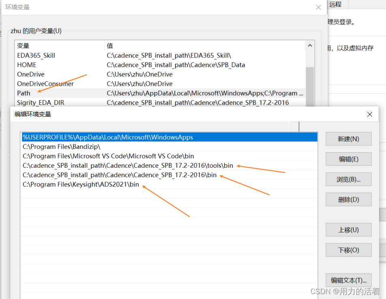Viewport: 386px width, 299px height.
Task: Click the 值 column header
Action: tap(205, 46)
